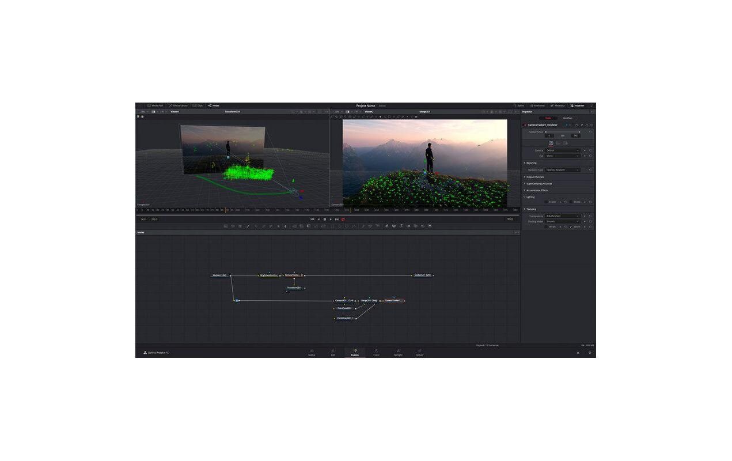Open the Effects Library panel
Image resolution: width=732 pixels, height=461 pixels.
(179, 105)
